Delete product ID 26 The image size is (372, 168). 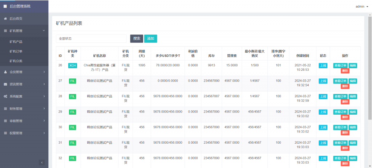(345, 71)
